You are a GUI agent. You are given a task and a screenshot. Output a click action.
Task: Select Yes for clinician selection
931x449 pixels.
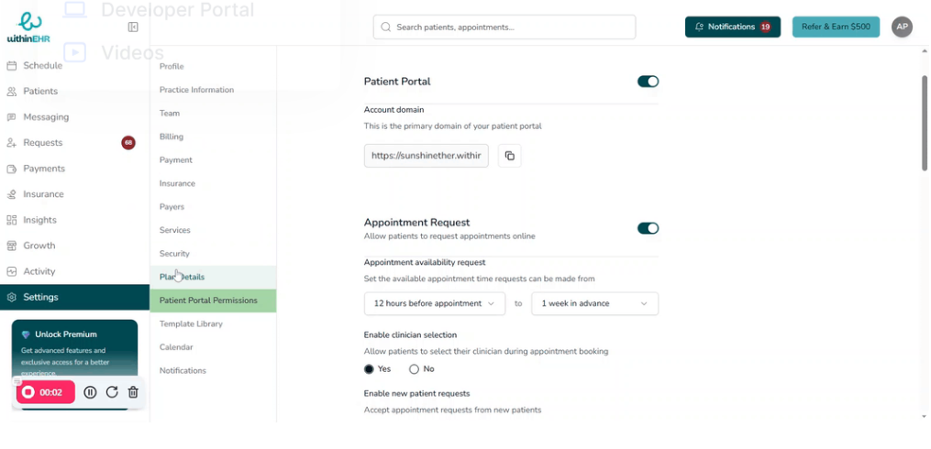[x=369, y=369]
